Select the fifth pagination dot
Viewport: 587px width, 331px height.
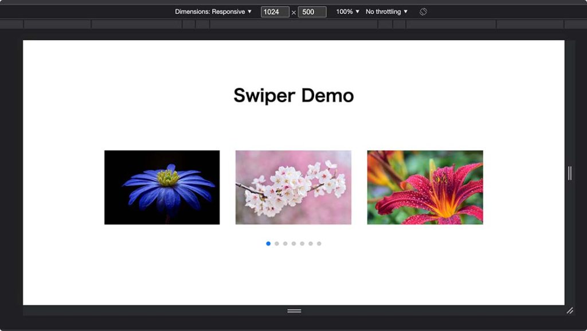click(302, 243)
